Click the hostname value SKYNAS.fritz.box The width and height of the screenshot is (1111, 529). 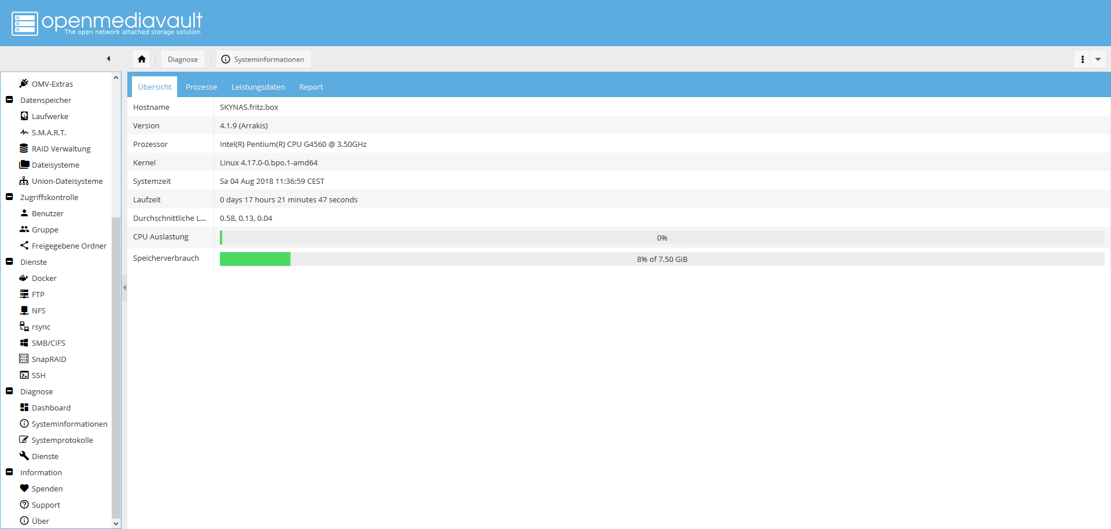pyautogui.click(x=249, y=107)
